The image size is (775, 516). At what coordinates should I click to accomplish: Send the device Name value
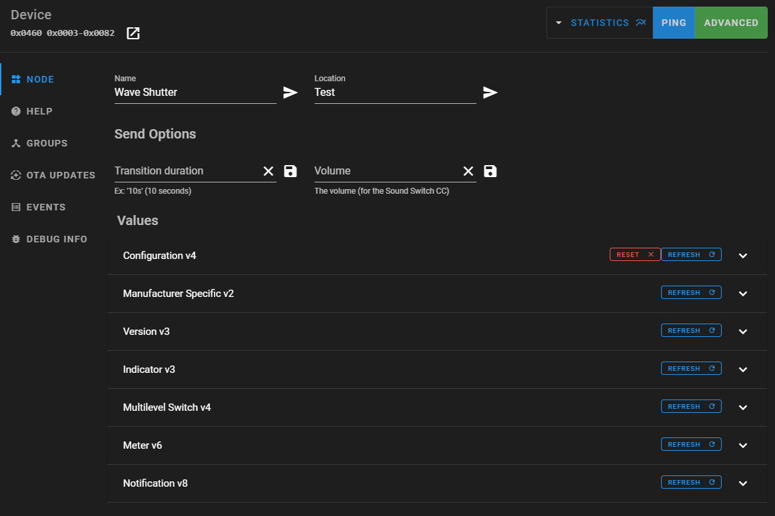pyautogui.click(x=291, y=93)
